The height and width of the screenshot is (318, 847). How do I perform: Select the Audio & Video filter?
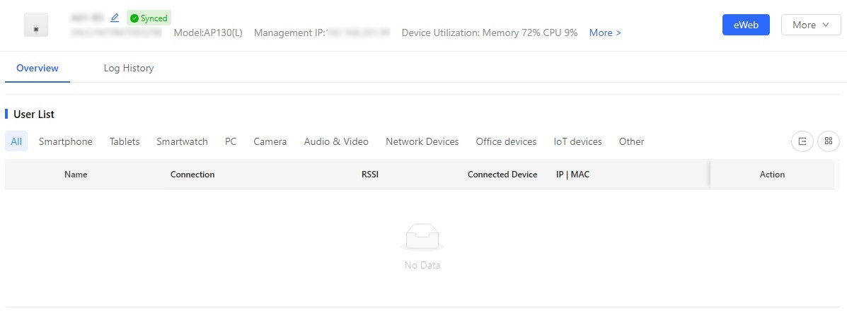tap(336, 141)
